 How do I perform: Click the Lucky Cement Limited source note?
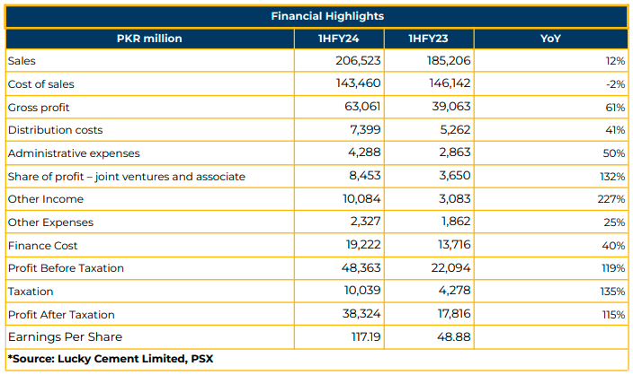pos(111,359)
